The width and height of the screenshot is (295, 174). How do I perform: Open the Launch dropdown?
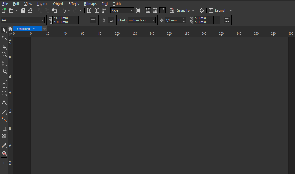pyautogui.click(x=231, y=10)
